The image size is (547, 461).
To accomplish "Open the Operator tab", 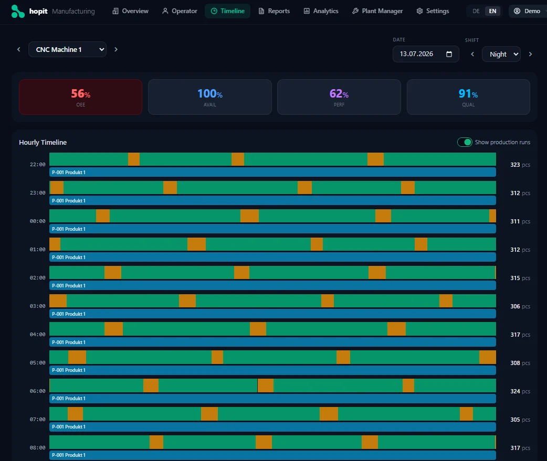I will coord(180,11).
